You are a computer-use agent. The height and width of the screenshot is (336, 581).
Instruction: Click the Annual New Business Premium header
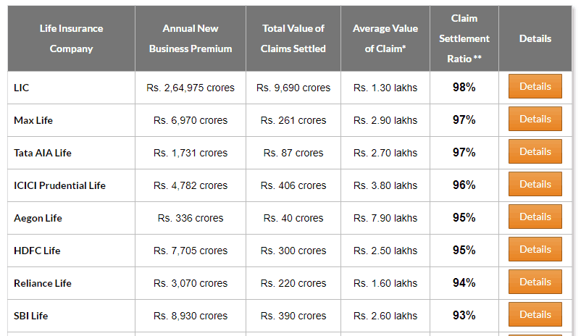click(x=191, y=38)
